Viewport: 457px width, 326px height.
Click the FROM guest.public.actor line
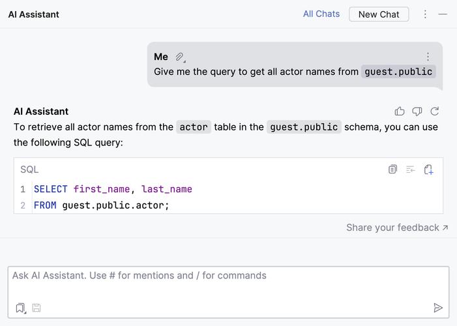pos(102,205)
